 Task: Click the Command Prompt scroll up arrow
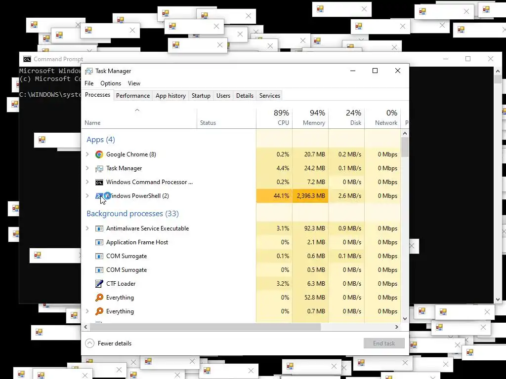[498, 71]
